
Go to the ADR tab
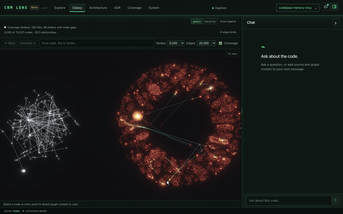[x=117, y=7]
